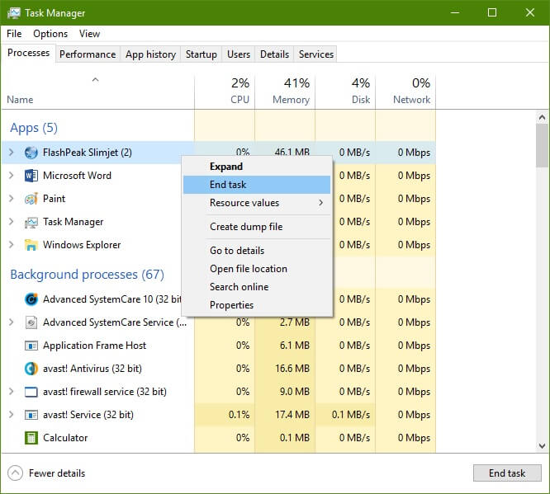Click the Calculator process icon

tap(31, 438)
